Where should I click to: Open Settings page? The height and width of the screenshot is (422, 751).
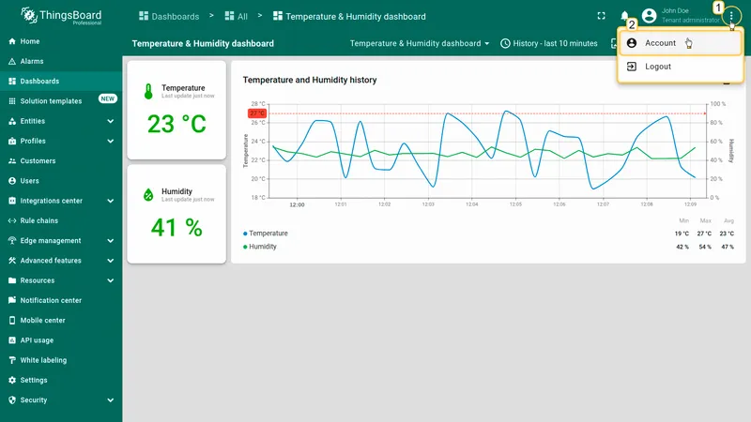click(61, 381)
